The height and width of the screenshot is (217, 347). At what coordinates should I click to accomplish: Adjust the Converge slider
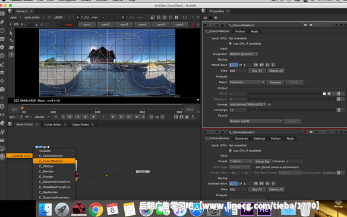[x=292, y=110]
